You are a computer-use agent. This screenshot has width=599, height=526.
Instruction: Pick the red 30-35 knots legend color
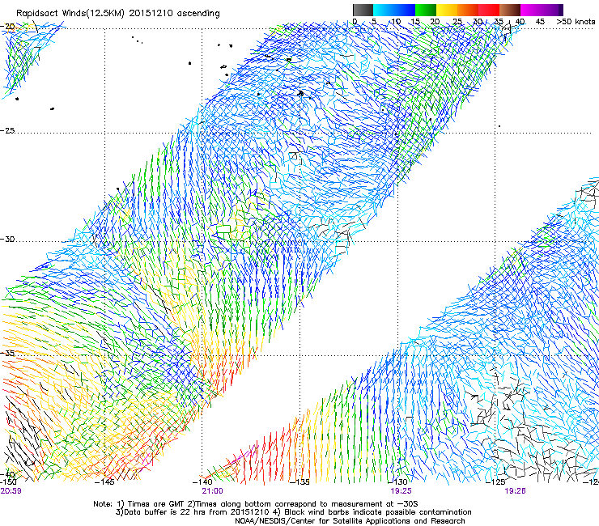pyautogui.click(x=489, y=10)
